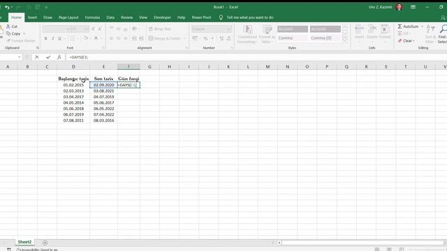Image resolution: width=447 pixels, height=251 pixels.
Task: Open the Data tab
Action: pyautogui.click(x=110, y=17)
